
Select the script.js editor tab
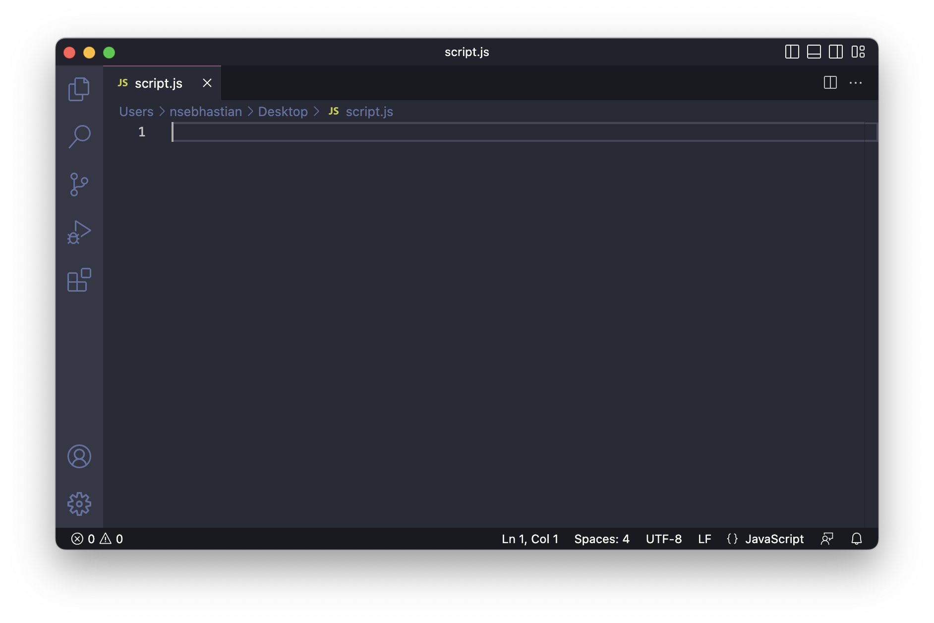[x=162, y=83]
